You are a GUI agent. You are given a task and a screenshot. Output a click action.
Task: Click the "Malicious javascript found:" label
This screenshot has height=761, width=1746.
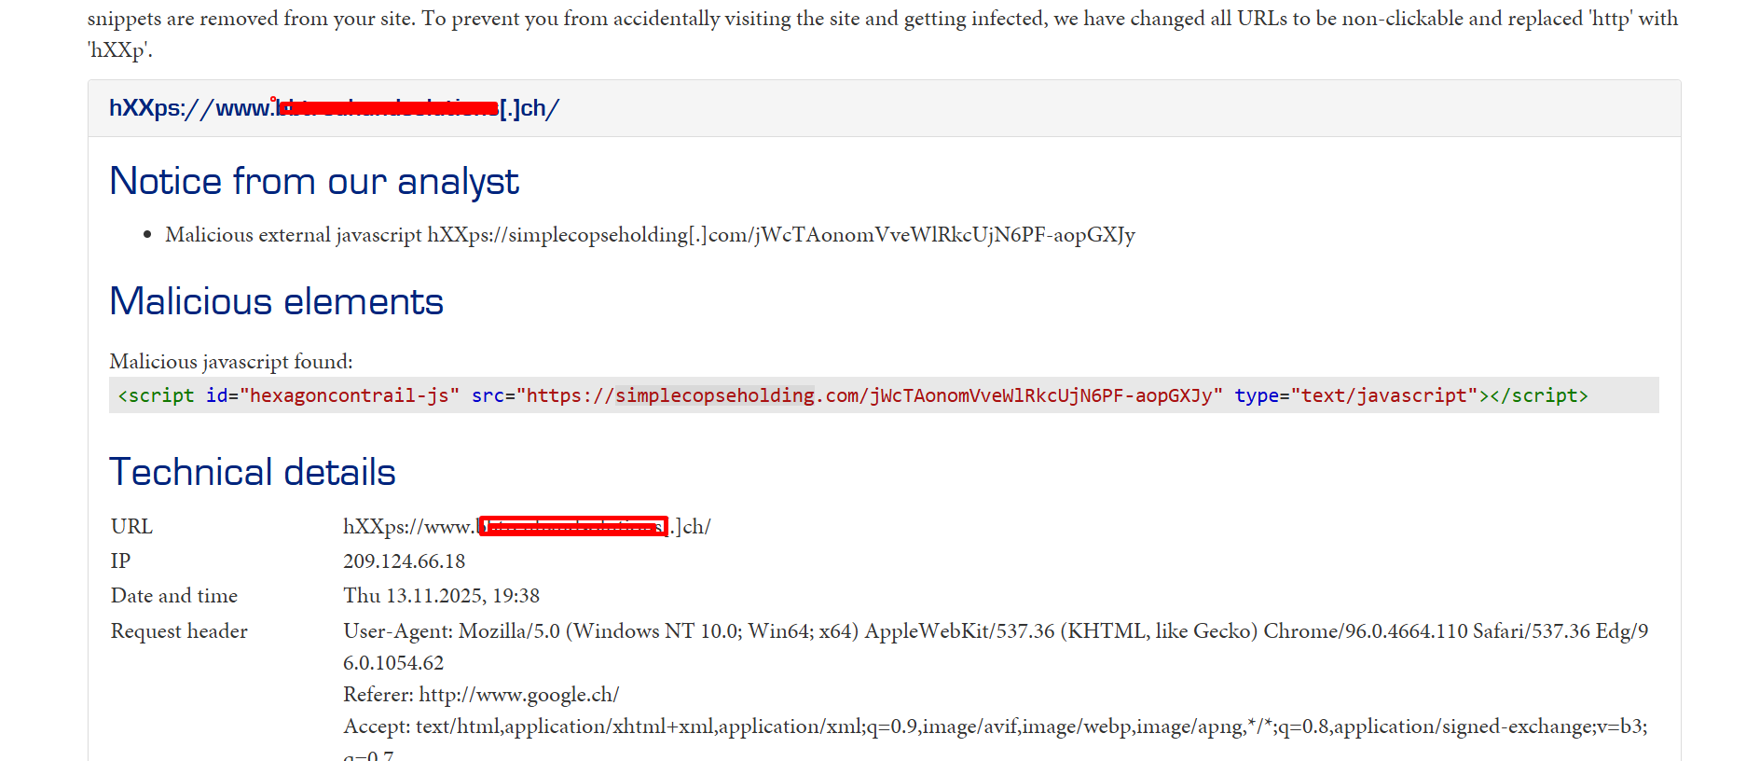click(230, 362)
